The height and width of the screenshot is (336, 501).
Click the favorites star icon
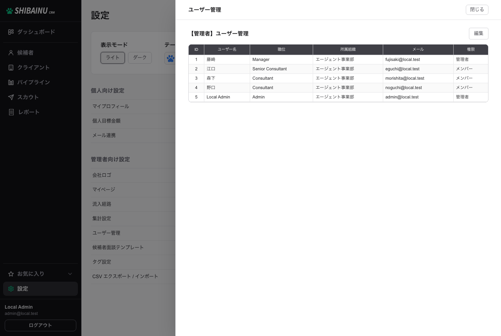[11, 274]
